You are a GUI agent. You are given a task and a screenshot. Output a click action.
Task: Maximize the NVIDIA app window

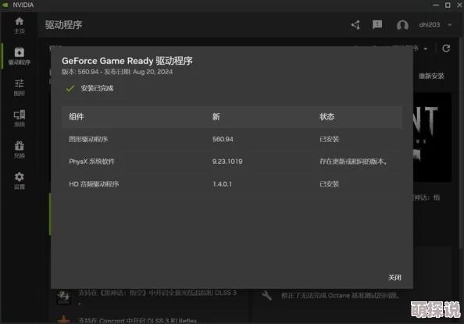(448, 5)
